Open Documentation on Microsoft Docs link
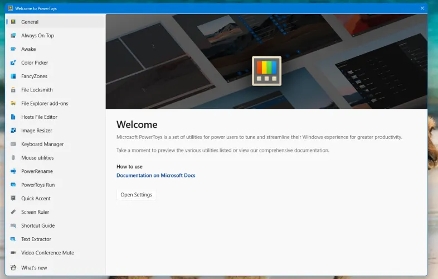This screenshot has width=438, height=279. pos(155,175)
